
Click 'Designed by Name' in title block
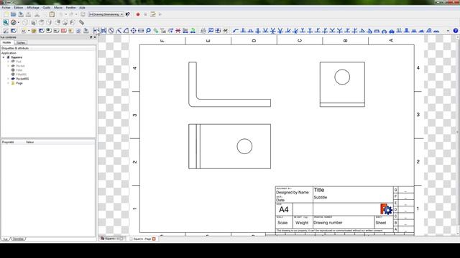[x=293, y=192]
